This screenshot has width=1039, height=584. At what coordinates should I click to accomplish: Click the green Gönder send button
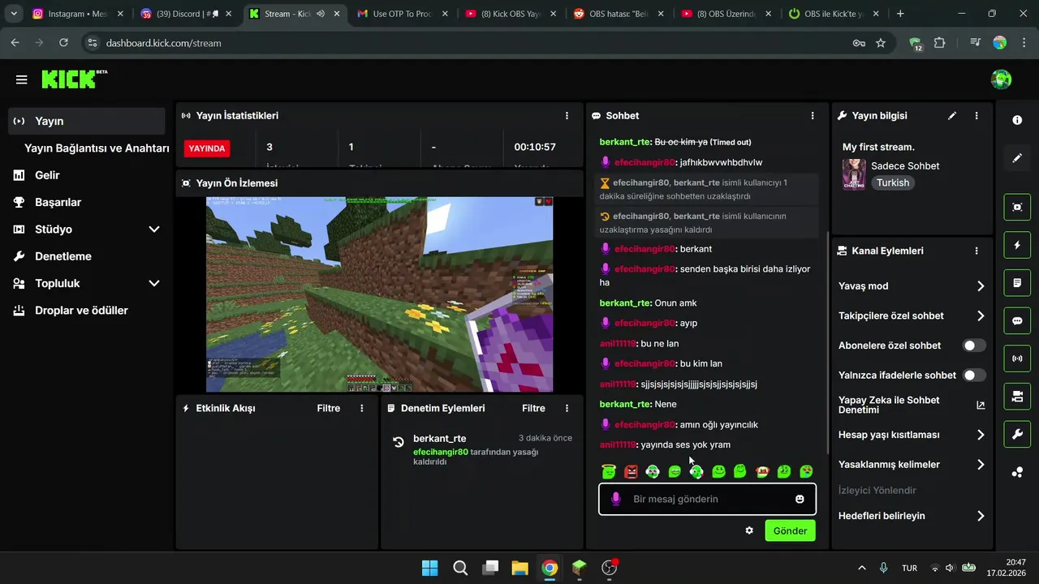pyautogui.click(x=790, y=530)
